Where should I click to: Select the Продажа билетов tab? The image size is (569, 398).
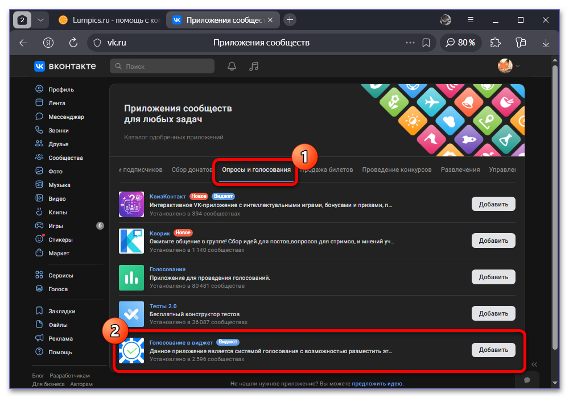(x=326, y=169)
